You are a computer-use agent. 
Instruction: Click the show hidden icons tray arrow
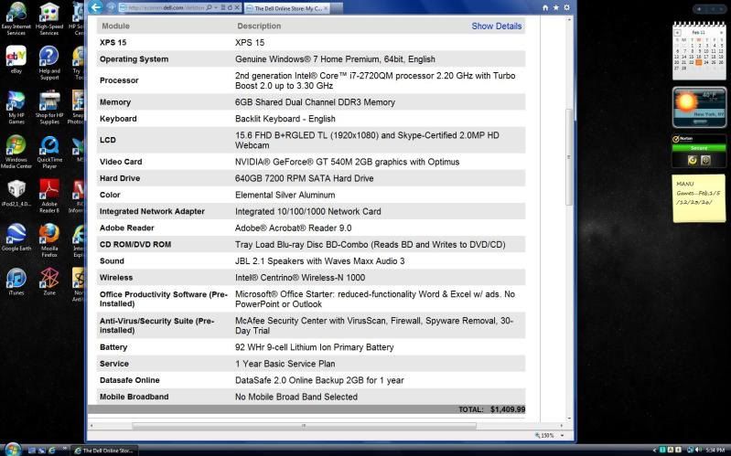coord(654,450)
